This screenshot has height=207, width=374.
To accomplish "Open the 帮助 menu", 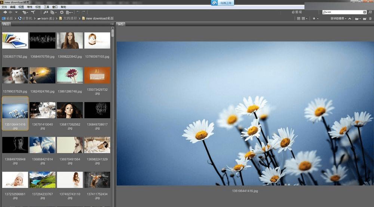I will click(64, 7).
